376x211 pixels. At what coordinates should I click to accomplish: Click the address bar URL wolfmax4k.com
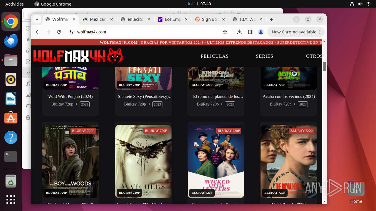[x=92, y=32]
